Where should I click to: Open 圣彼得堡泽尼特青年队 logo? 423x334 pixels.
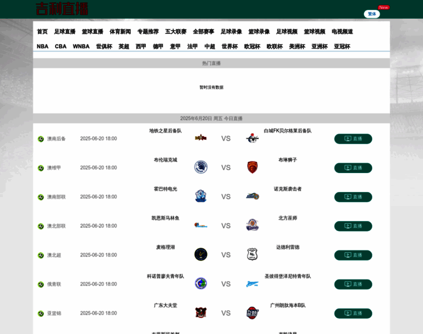[x=252, y=284]
